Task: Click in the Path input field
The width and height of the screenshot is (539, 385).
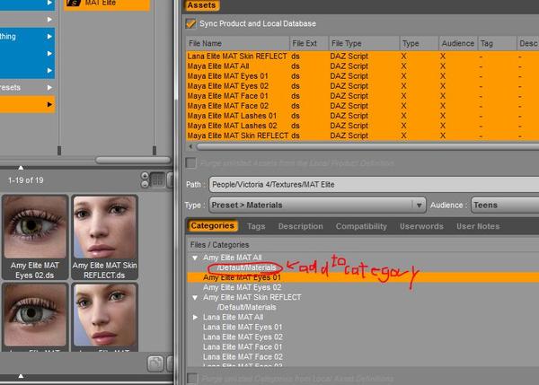Action: [x=374, y=185]
